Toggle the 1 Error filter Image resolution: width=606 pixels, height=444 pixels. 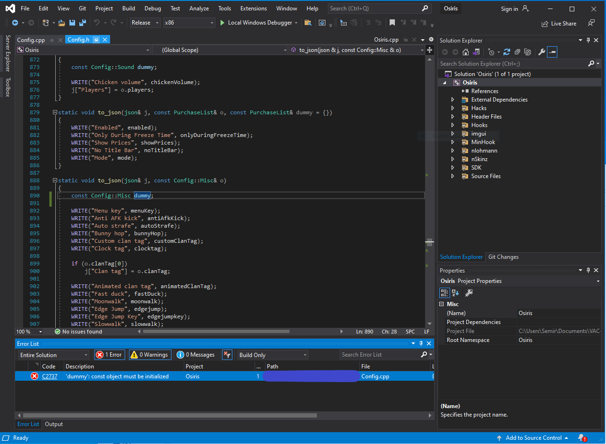pos(110,355)
